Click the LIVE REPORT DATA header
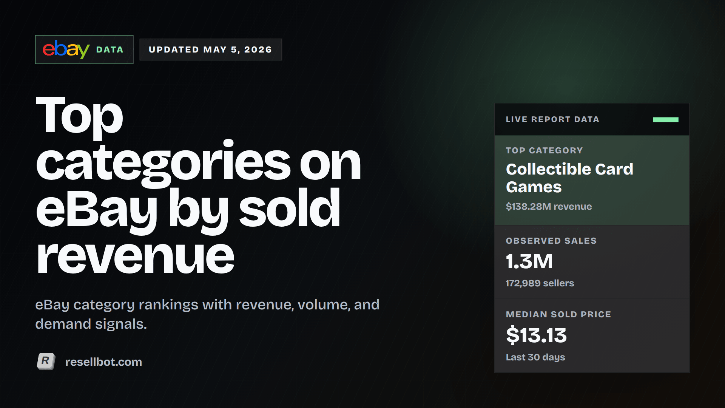This screenshot has width=725, height=408. click(x=552, y=119)
